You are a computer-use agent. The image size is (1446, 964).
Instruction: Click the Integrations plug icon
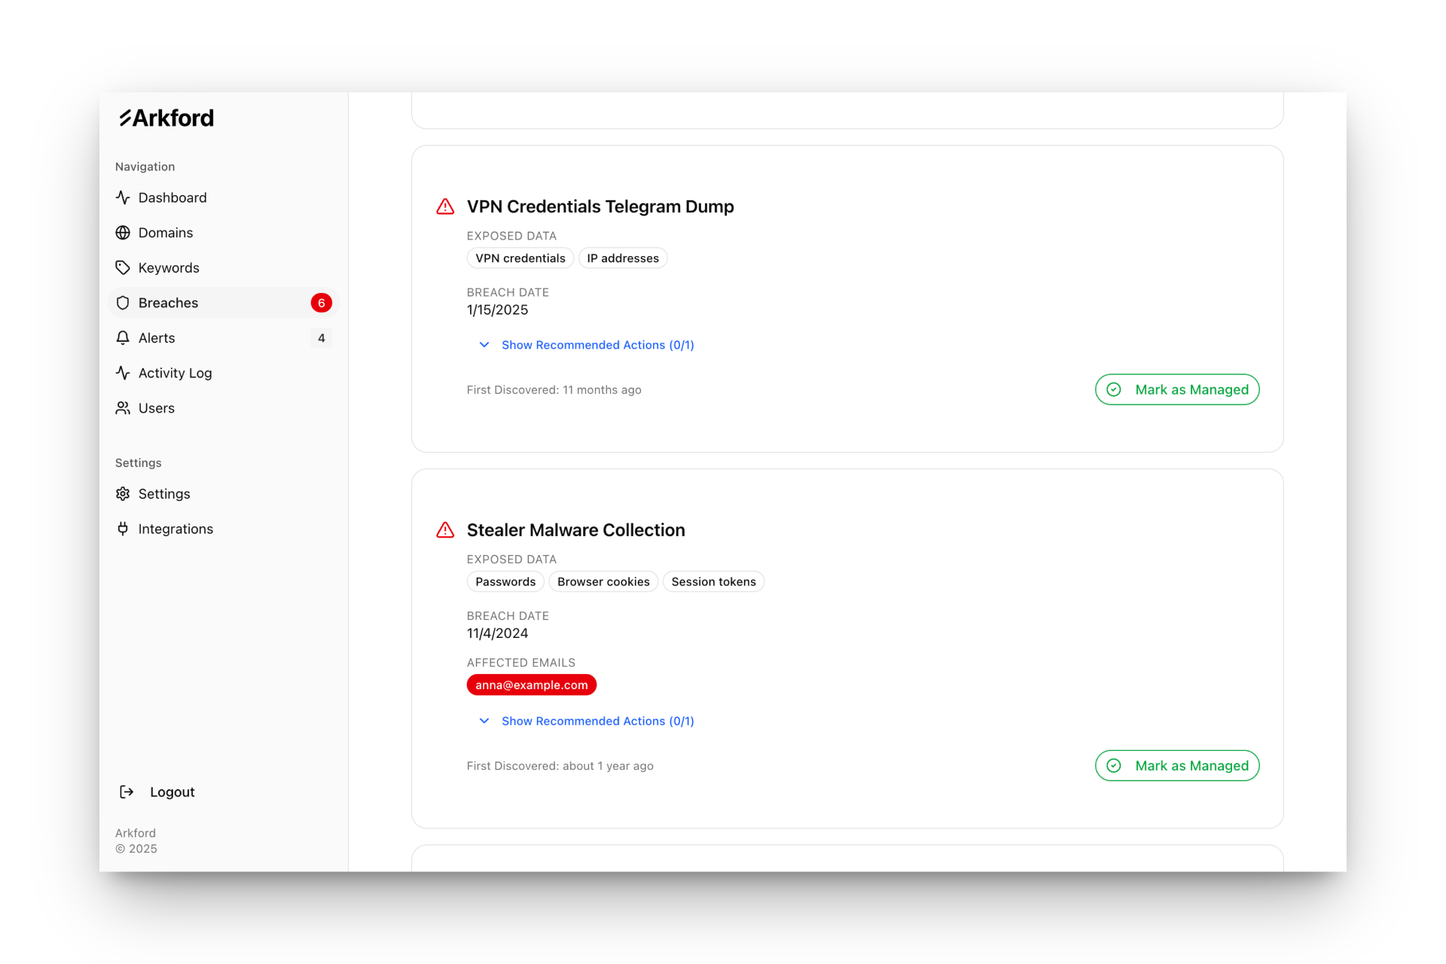click(x=123, y=529)
